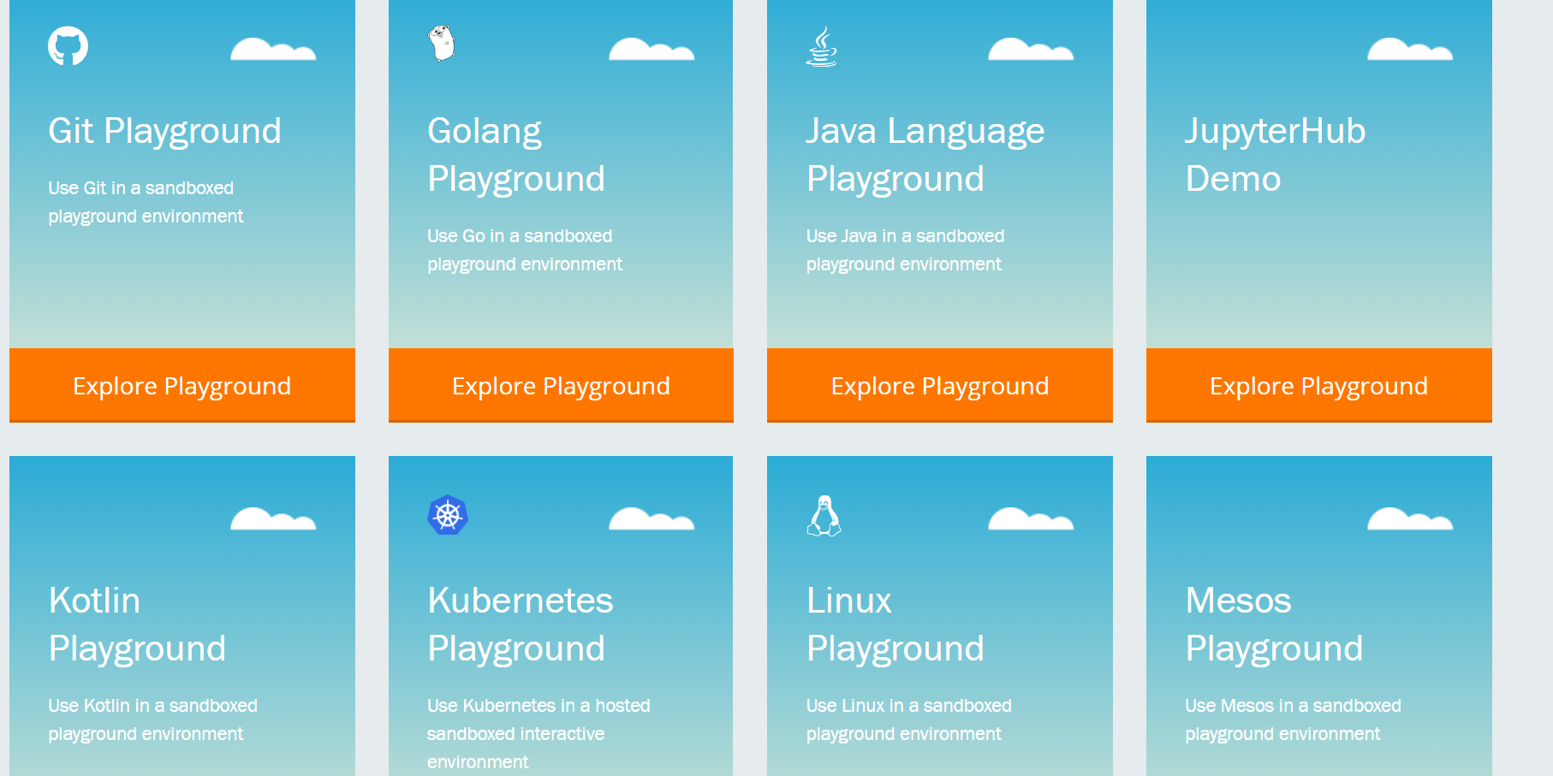Click text 'Use Kotlin in a sandboxed playground environment'
The height and width of the screenshot is (776, 1553).
coord(152,720)
